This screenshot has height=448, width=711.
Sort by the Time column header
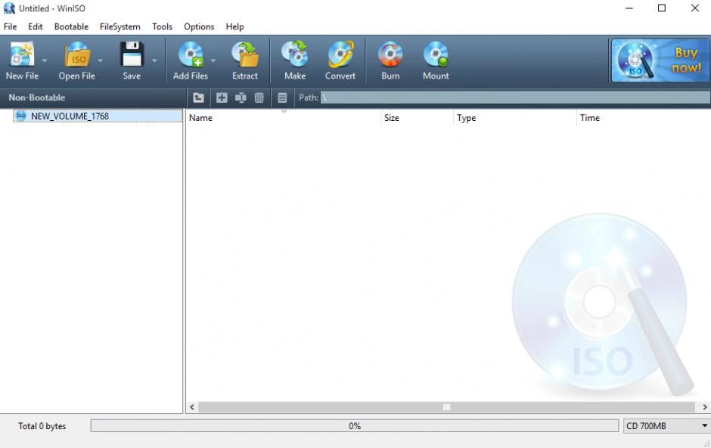pyautogui.click(x=644, y=118)
